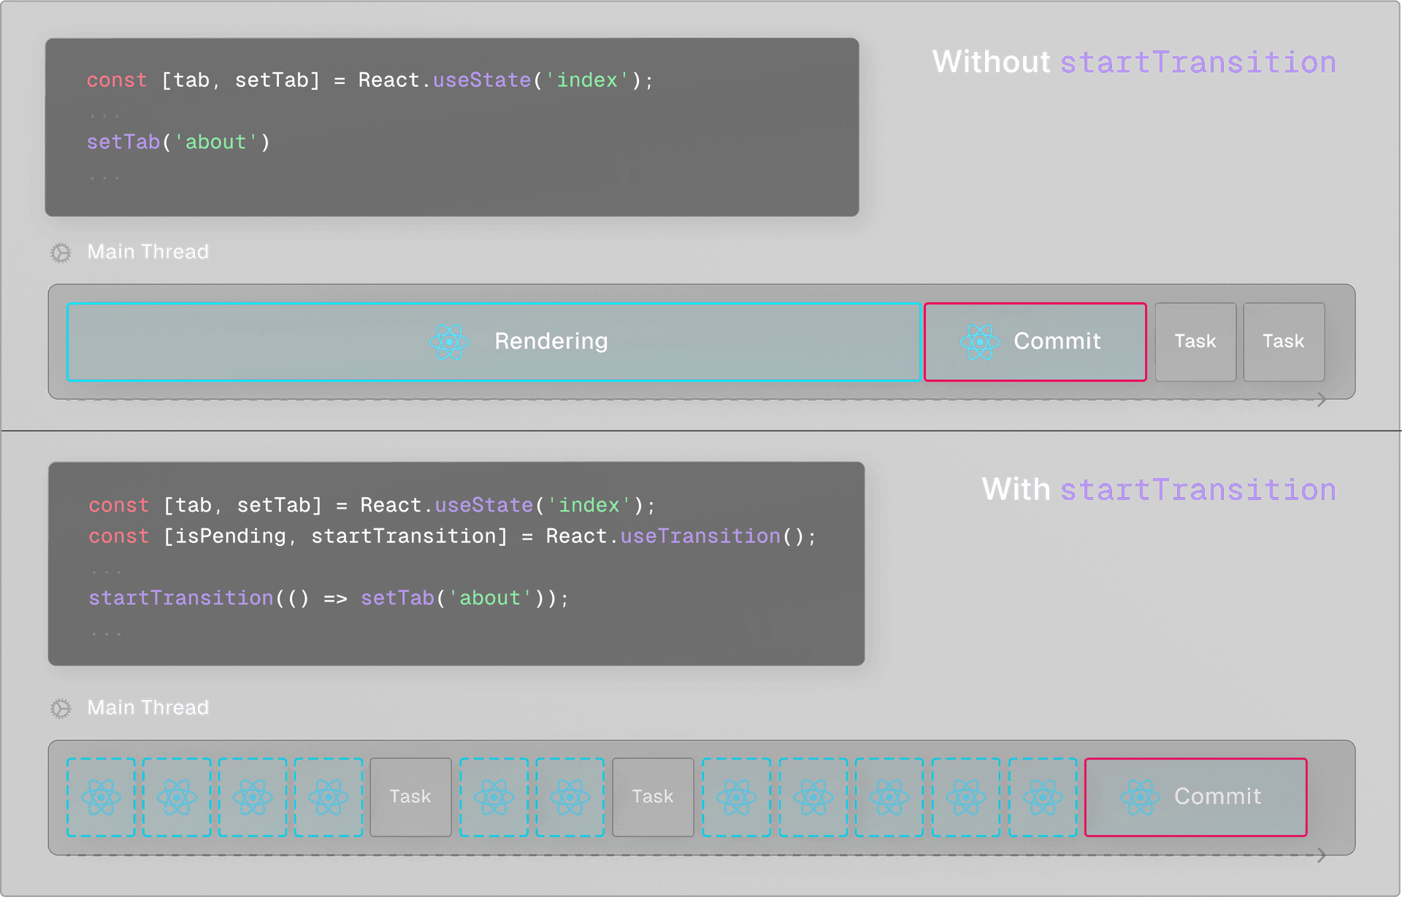Click the gear icon beside the bottom Main Thread
The height and width of the screenshot is (897, 1402).
pyautogui.click(x=61, y=708)
